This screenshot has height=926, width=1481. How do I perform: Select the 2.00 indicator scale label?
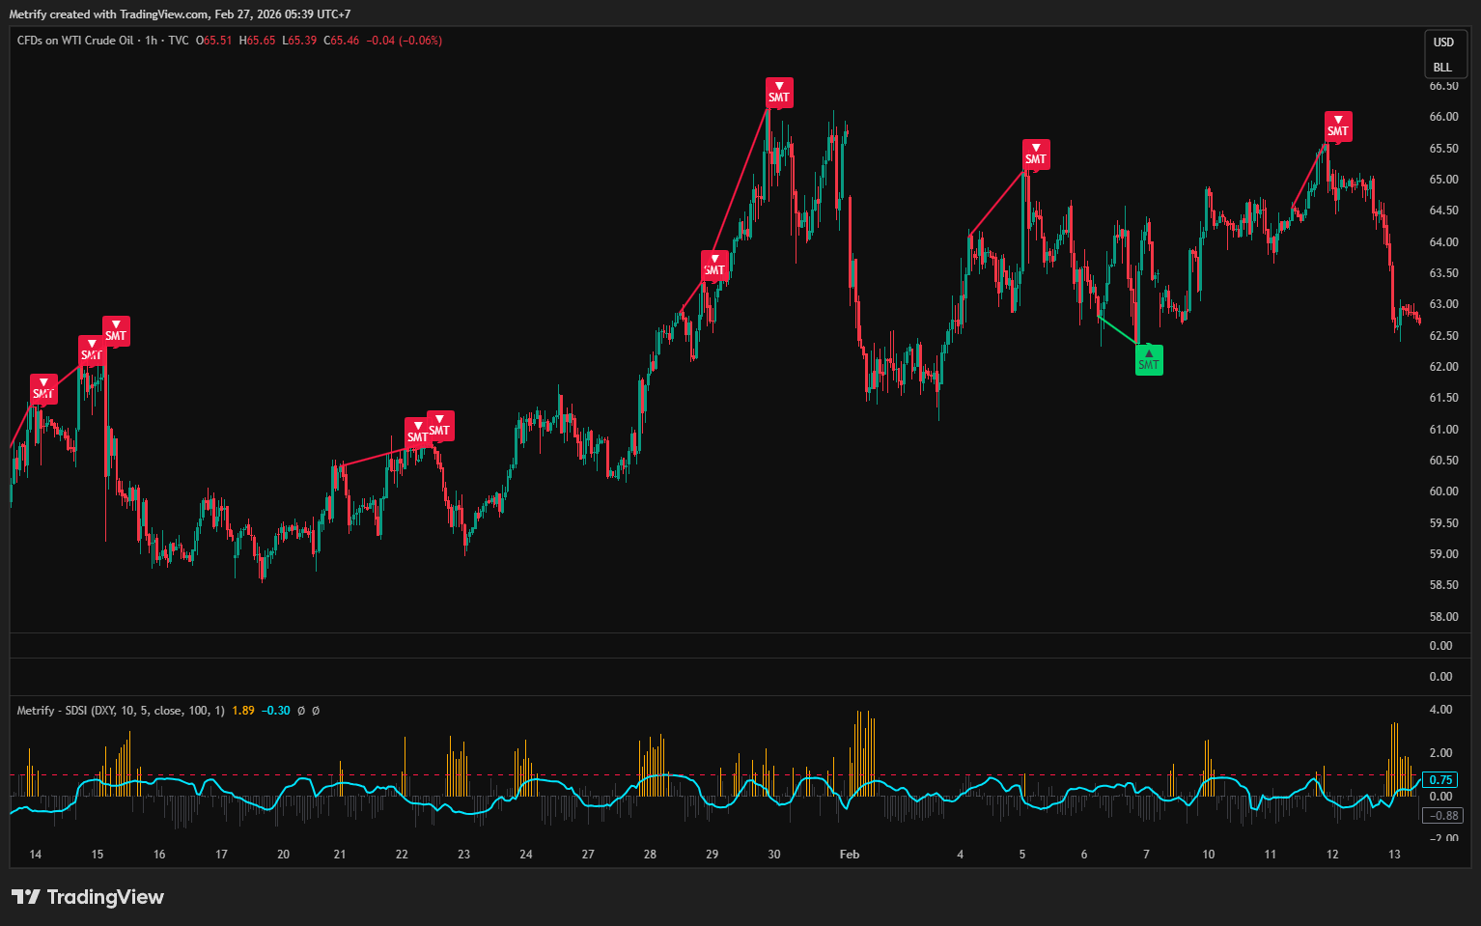[x=1440, y=753]
